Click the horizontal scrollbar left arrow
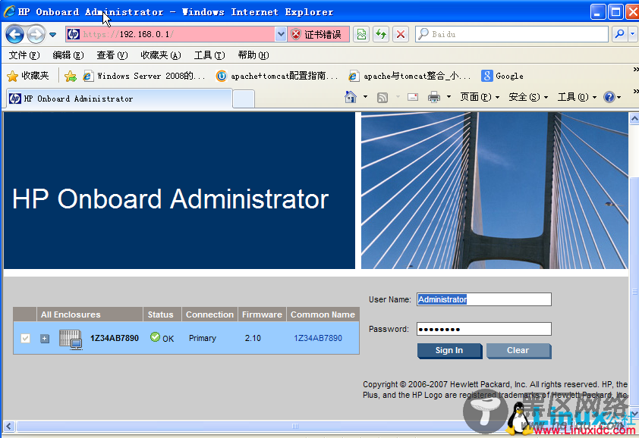The width and height of the screenshot is (639, 438). (x=9, y=426)
